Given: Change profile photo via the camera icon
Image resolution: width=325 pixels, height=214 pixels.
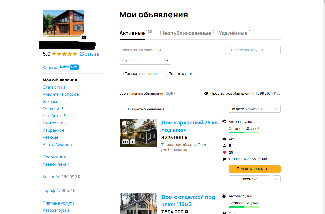Looking at the screenshot, I should tap(84, 37).
